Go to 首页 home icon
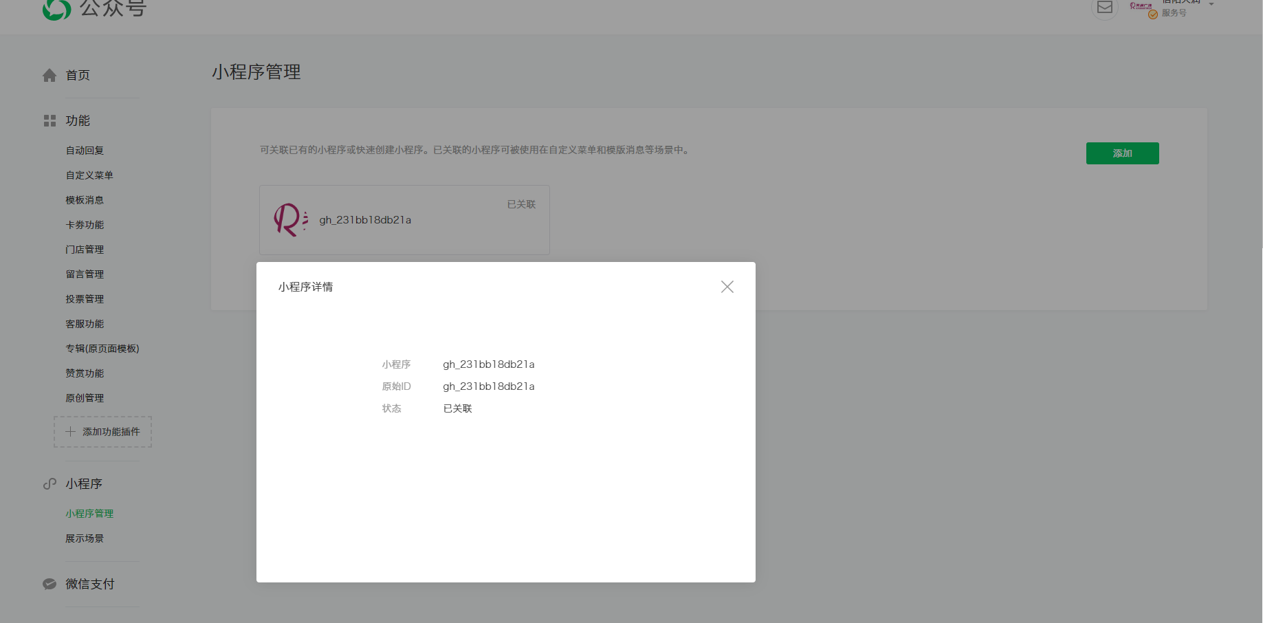Image resolution: width=1263 pixels, height=623 pixels. [50, 75]
